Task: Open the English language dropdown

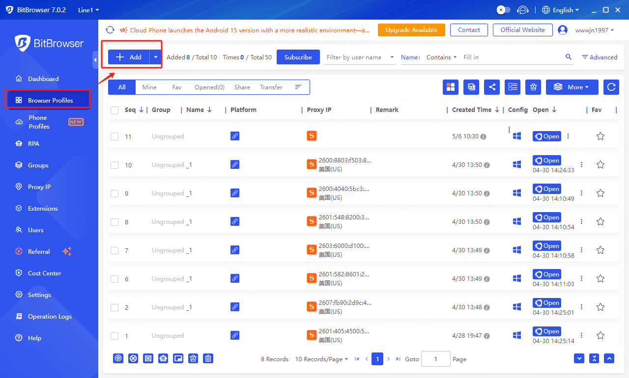Action: 561,10
